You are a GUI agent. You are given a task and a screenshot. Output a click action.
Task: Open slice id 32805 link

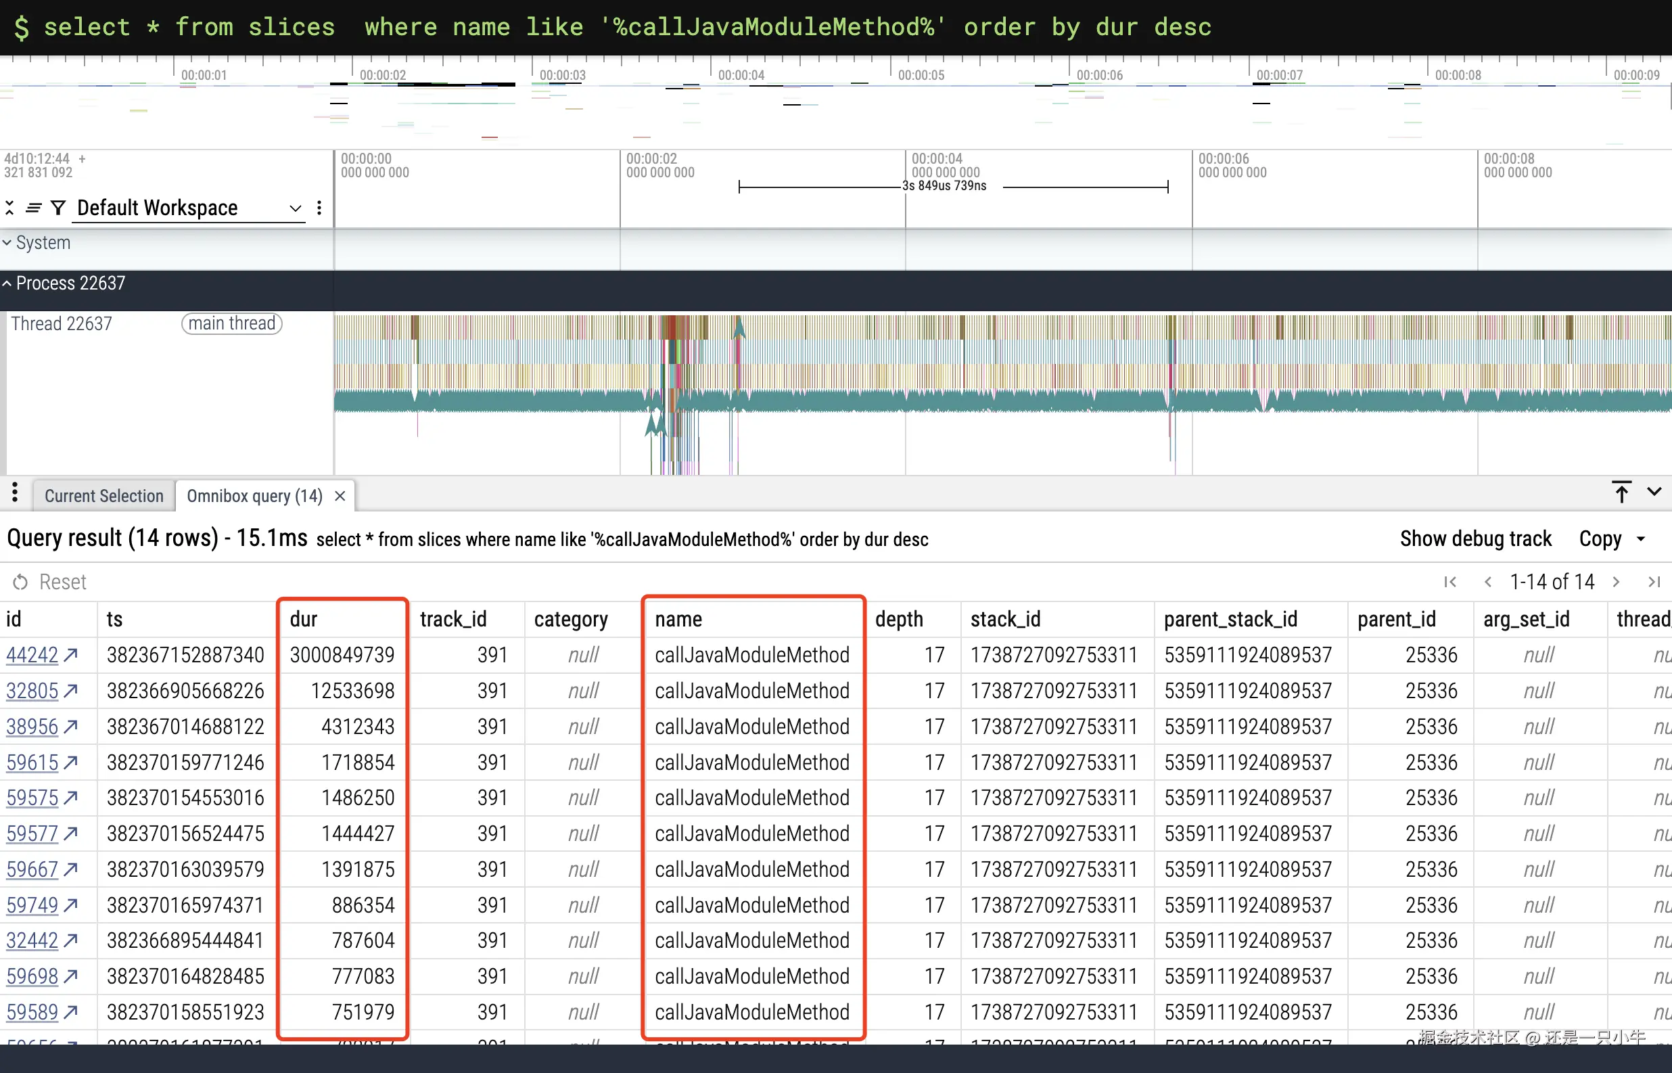(x=32, y=691)
